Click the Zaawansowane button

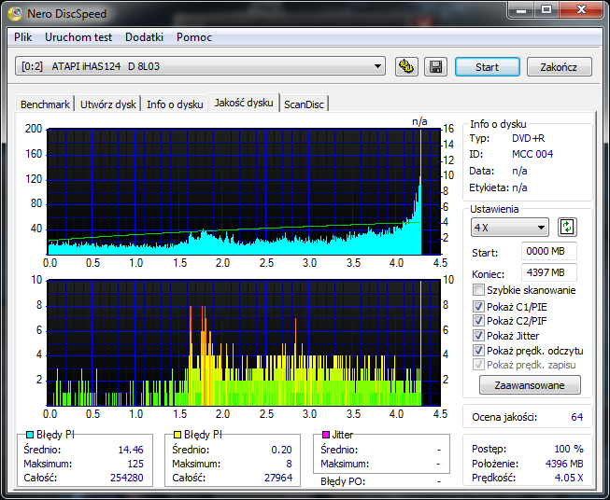[x=530, y=385]
